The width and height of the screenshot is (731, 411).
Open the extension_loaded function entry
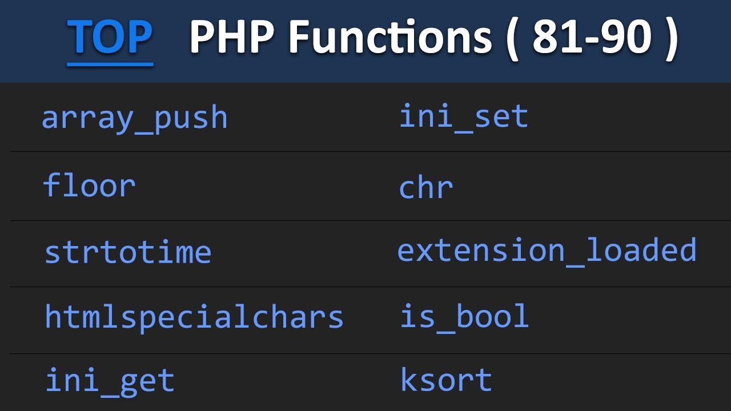[547, 251]
